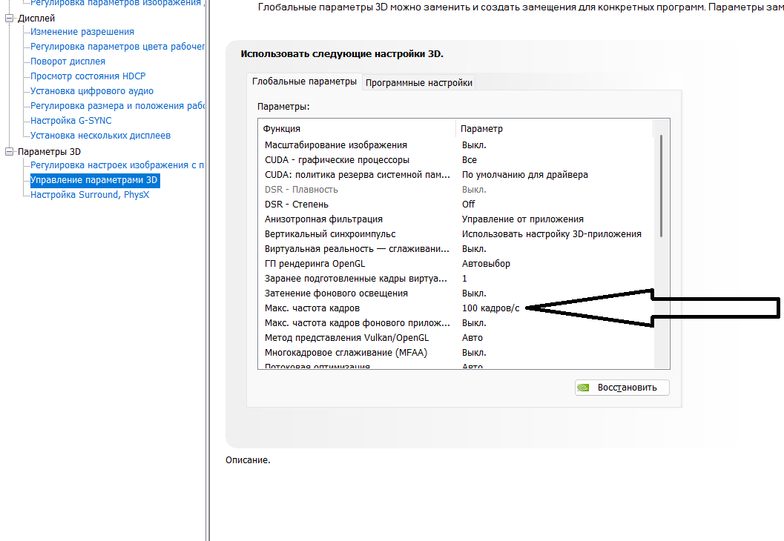Select Затенение фонового освещения row
The height and width of the screenshot is (541, 784).
[x=455, y=293]
